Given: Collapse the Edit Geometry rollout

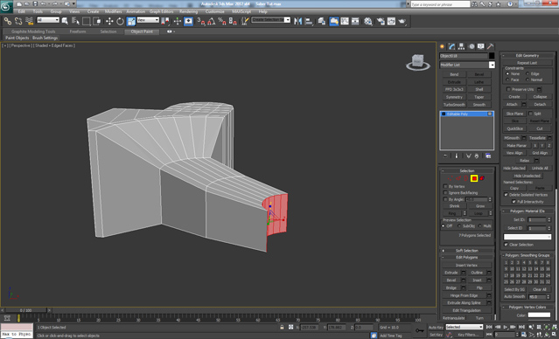Looking at the screenshot, I should coord(528,56).
